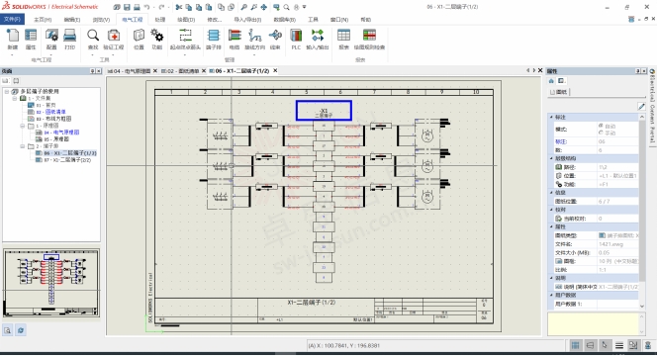Click the pencil edit icon in properties panel

(641, 107)
